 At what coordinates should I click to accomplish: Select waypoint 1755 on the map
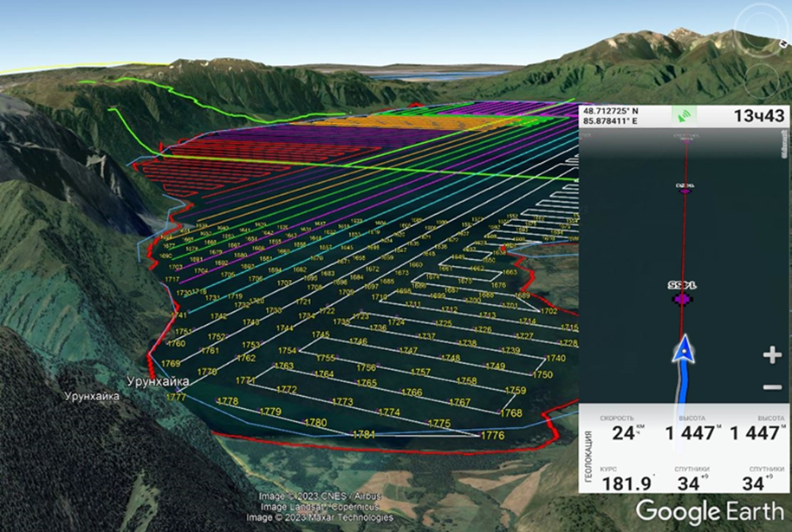(x=326, y=358)
